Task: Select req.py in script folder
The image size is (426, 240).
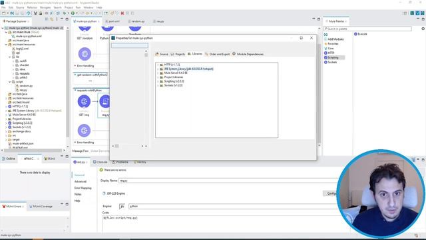Action: (23, 90)
